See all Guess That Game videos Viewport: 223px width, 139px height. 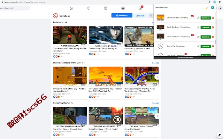pyautogui.click(x=155, y=103)
